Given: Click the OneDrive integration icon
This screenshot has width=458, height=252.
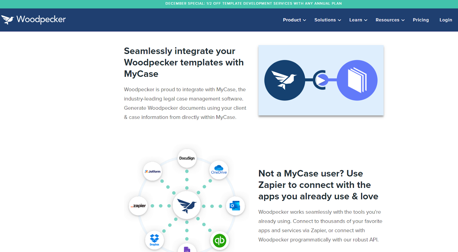Looking at the screenshot, I should pyautogui.click(x=219, y=170).
